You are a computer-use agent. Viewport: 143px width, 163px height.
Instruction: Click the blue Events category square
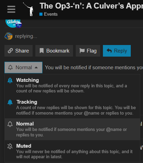point(41,14)
